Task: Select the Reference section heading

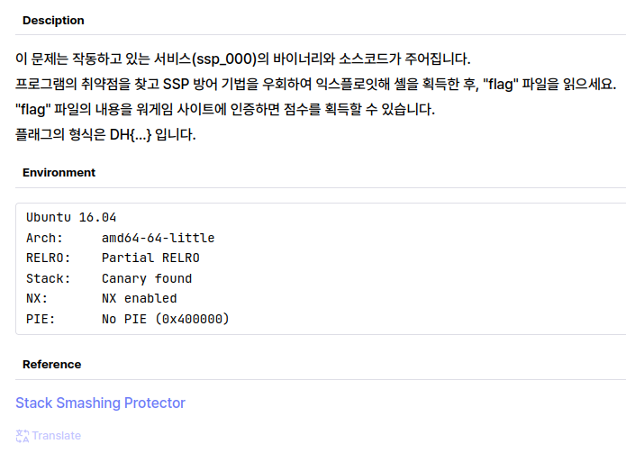Action: click(51, 365)
